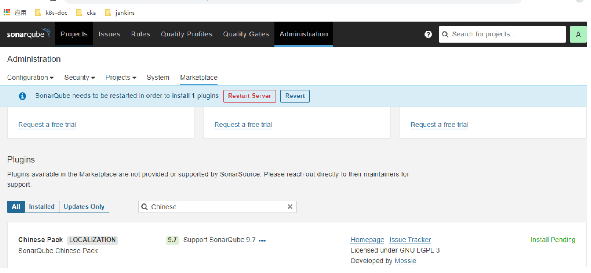Image resolution: width=591 pixels, height=273 pixels.
Task: Go to Quality Gates in navbar
Action: click(246, 34)
